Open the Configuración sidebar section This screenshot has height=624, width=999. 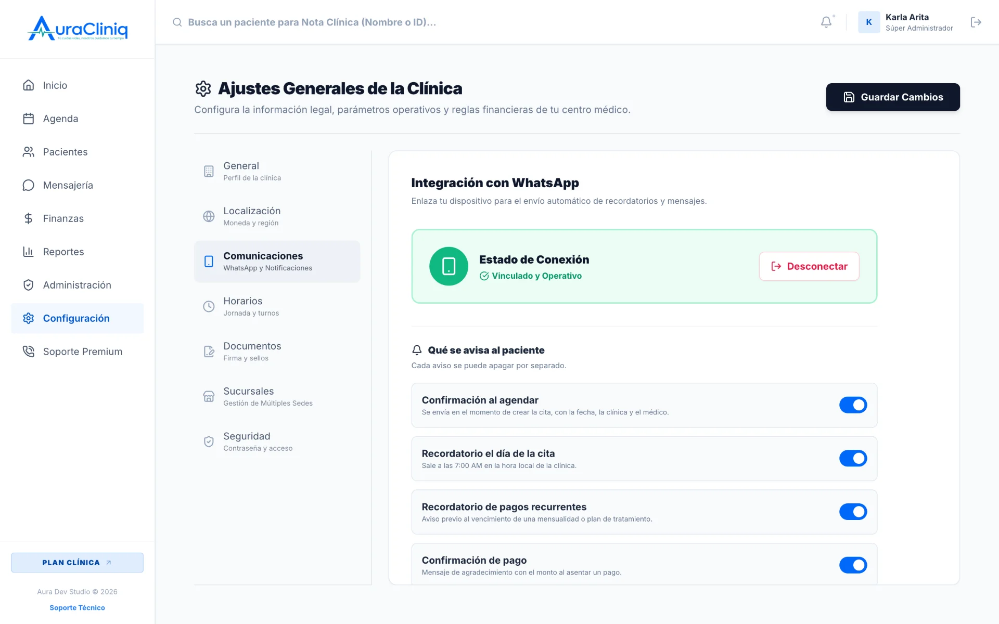coord(77,318)
